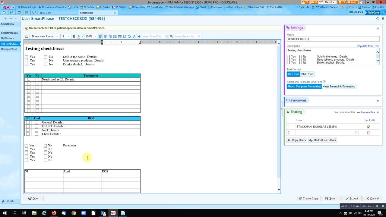The width and height of the screenshot is (386, 217).
Task: Click the help question mark icon
Action: click(378, 19)
